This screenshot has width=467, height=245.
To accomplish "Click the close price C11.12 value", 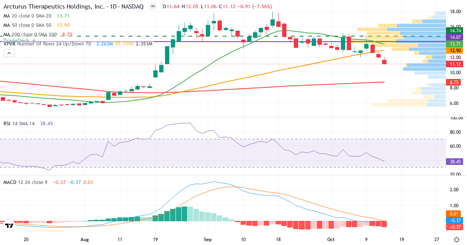I will click(x=227, y=7).
